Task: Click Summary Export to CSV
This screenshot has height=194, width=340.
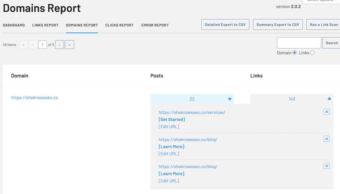Action: coord(278,24)
